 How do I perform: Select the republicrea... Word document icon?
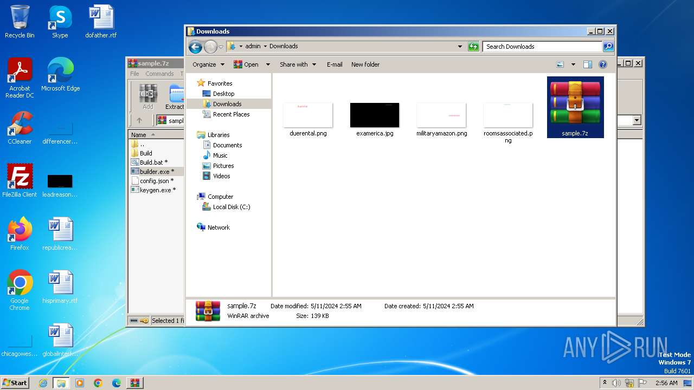[x=60, y=234]
